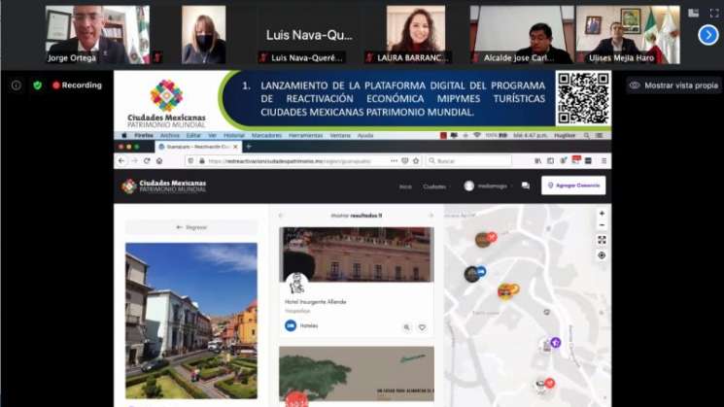724x407 pixels.
Task: Switch the Zoom view layout icon
Action: pos(694,14)
